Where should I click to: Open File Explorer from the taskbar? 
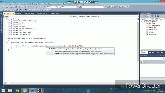pyautogui.click(x=10, y=91)
